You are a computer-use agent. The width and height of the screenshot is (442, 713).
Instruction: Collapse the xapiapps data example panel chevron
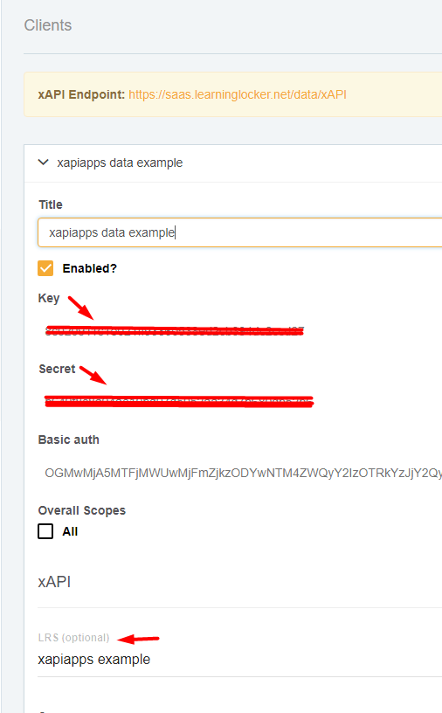43,163
